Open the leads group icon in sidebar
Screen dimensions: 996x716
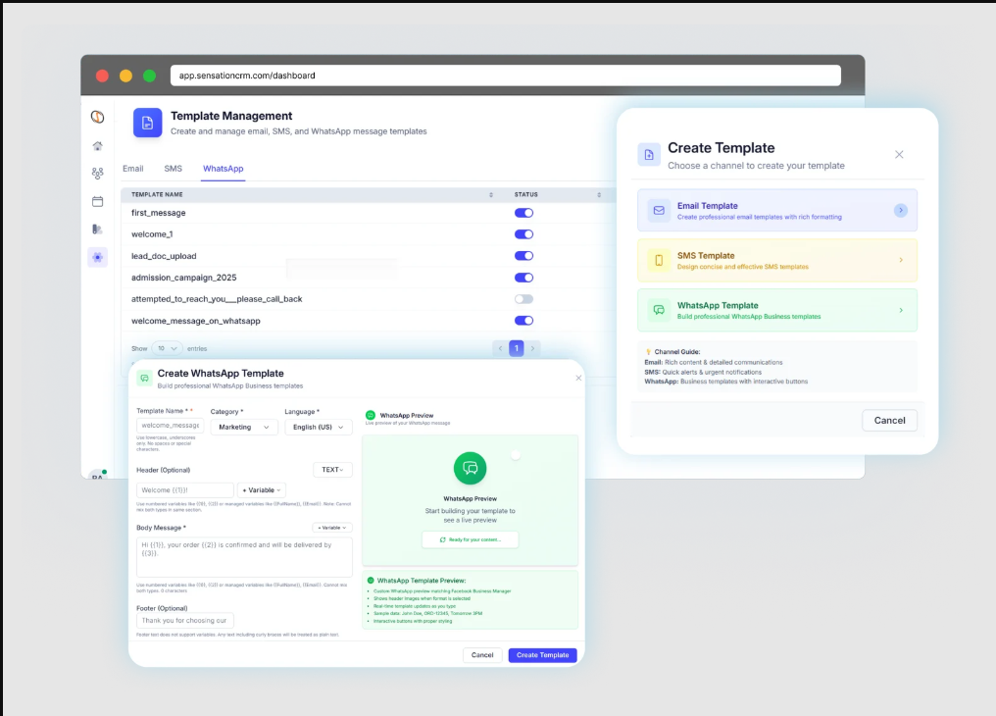[x=97, y=173]
